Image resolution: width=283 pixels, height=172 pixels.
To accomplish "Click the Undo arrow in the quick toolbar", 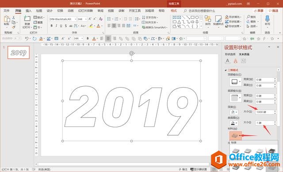I will click(x=27, y=38).
